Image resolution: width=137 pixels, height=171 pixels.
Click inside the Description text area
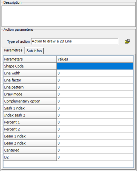(x=68, y=16)
